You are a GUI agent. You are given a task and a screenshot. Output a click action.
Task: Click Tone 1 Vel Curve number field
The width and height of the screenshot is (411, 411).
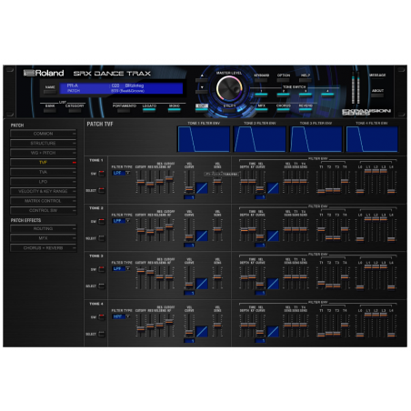click(189, 197)
